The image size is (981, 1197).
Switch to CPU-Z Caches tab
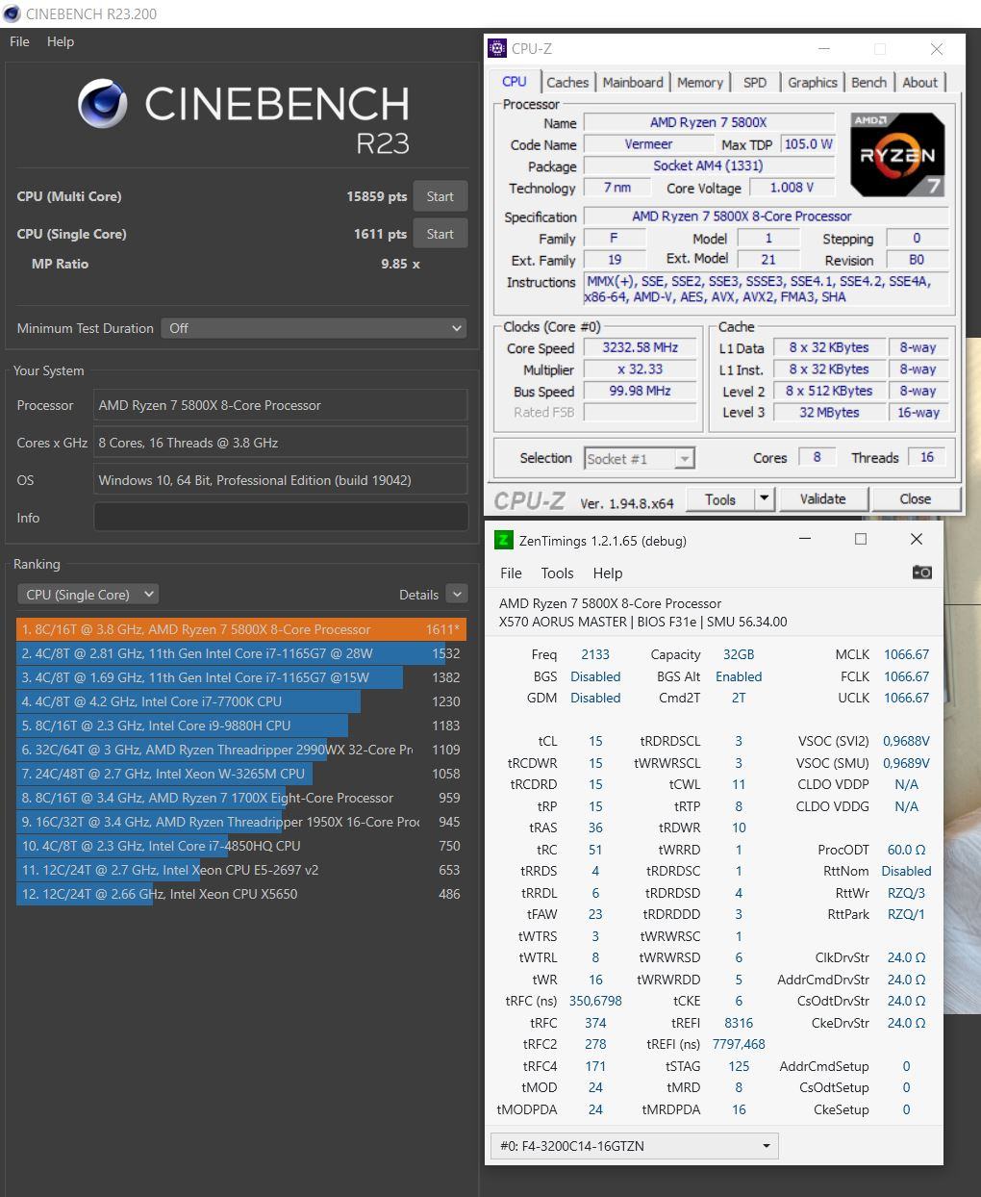click(567, 83)
